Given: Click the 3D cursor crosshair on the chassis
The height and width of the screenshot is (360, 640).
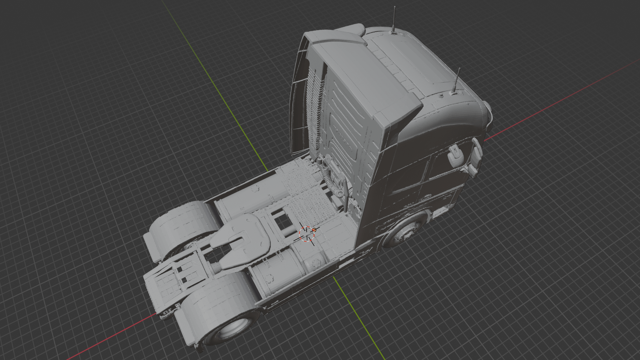Looking at the screenshot, I should 307,234.
